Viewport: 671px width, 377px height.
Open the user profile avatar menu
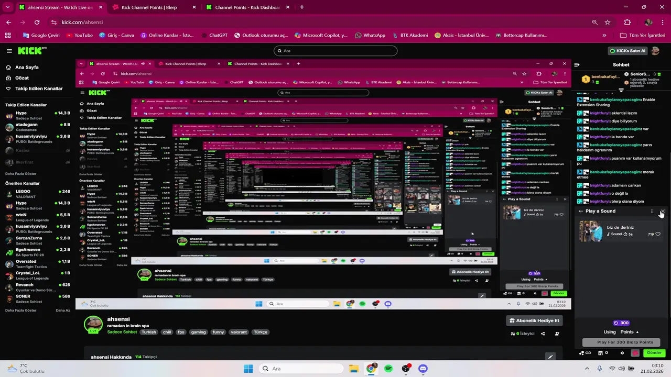tap(655, 51)
